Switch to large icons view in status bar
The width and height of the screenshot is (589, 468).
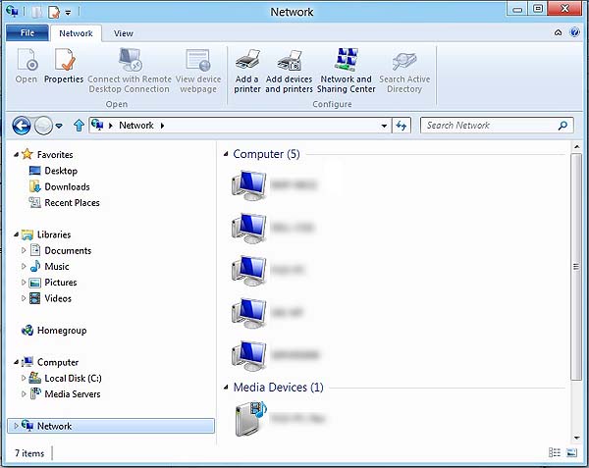(x=571, y=453)
